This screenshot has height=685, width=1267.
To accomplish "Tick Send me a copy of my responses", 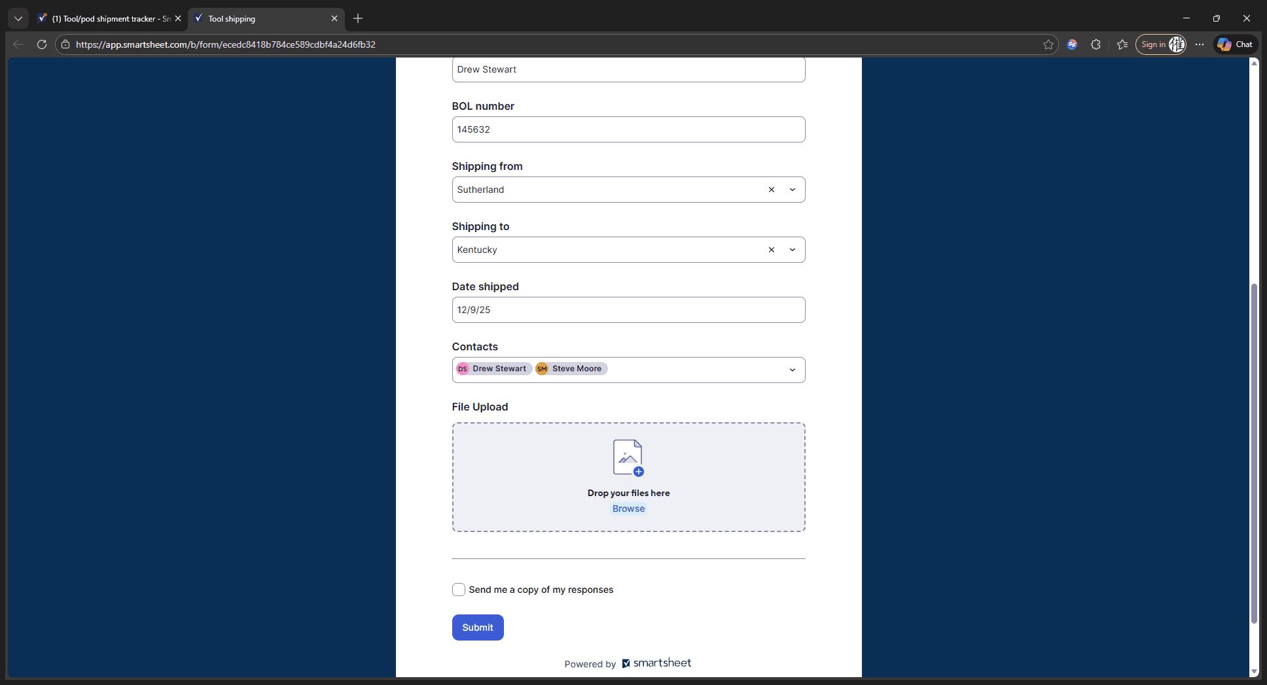I will coord(459,590).
